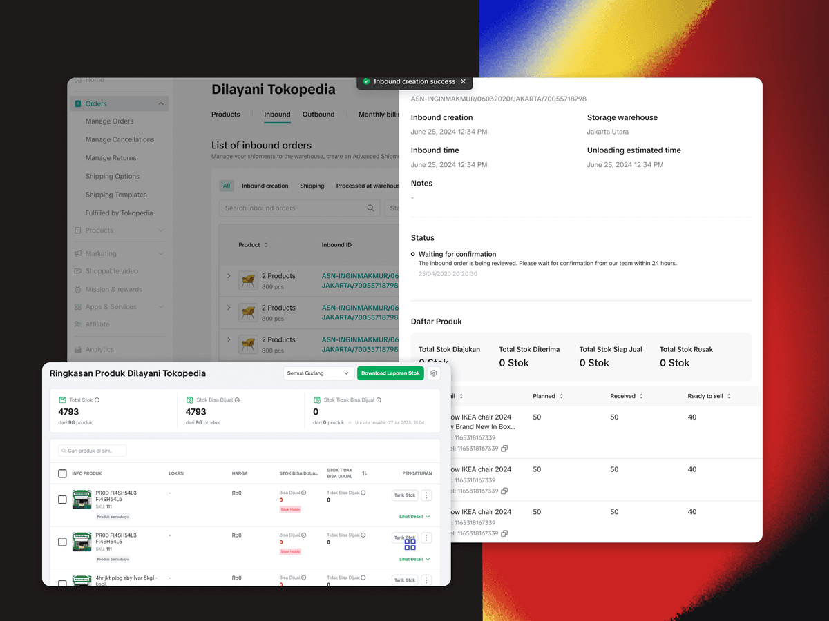829x621 pixels.
Task: Click first inbound row yellow chair thumbnail
Action: tap(248, 281)
